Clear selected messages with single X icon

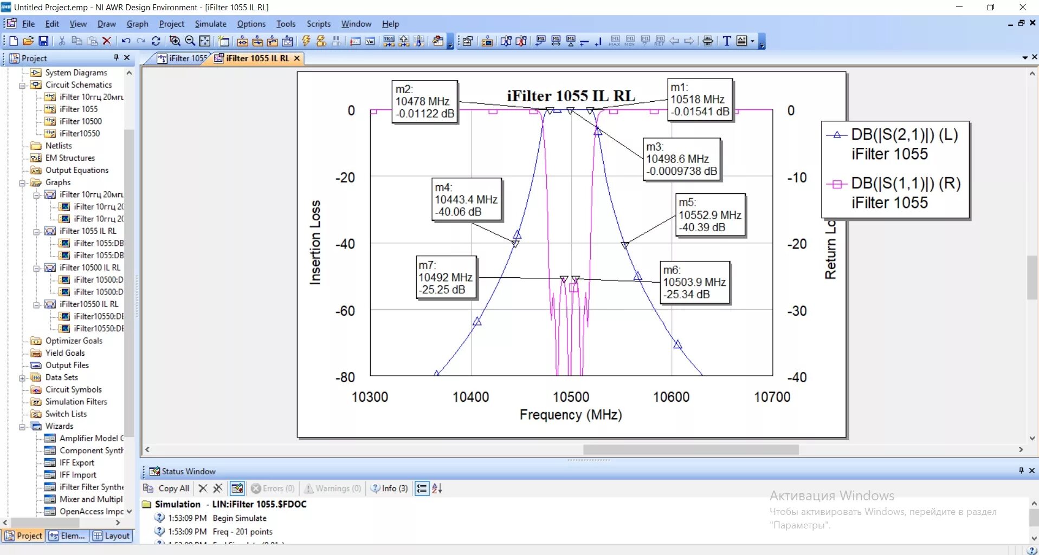click(203, 488)
